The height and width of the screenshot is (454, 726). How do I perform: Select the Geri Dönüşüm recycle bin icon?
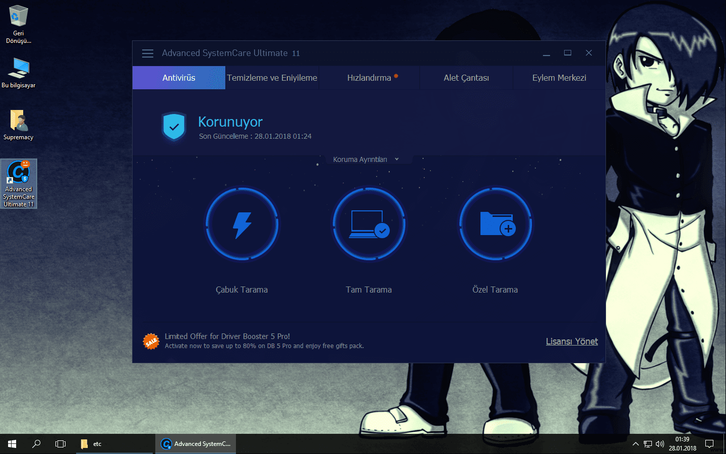[19, 24]
